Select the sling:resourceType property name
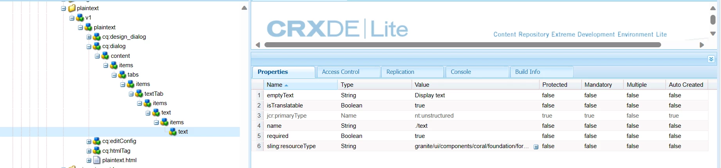The height and width of the screenshot is (168, 721). 291,146
